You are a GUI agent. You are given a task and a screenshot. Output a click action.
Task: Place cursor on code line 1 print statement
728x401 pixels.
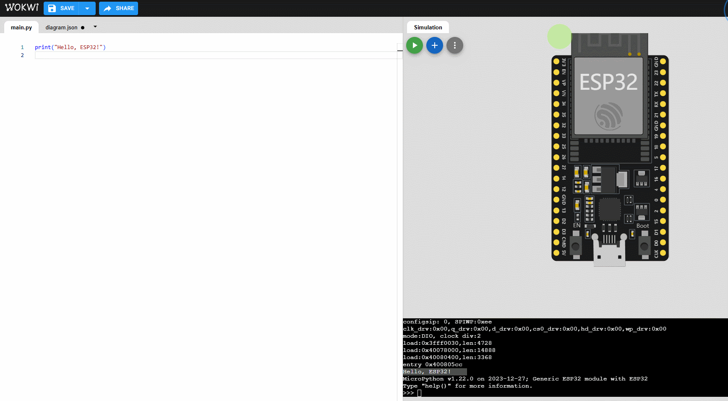(x=70, y=47)
